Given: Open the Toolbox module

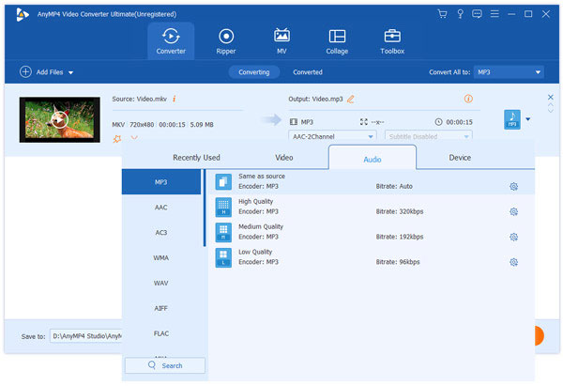Looking at the screenshot, I should tap(392, 41).
